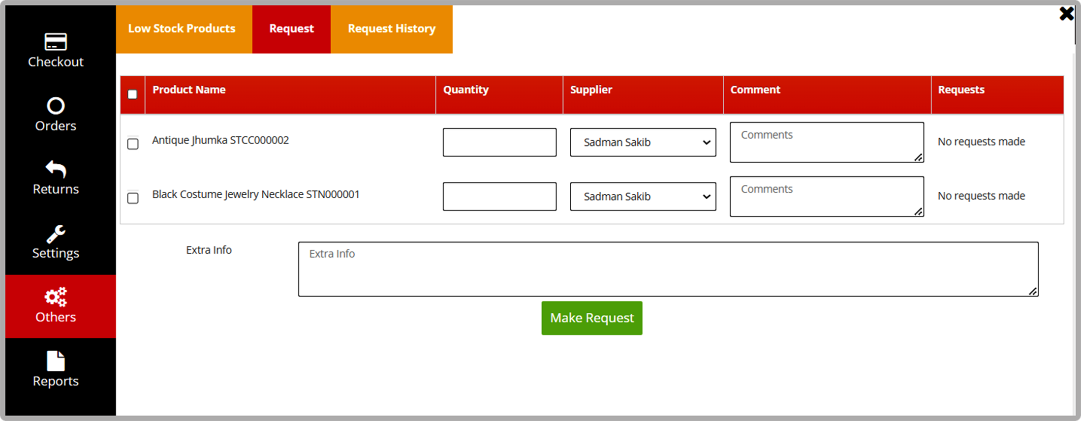Click the Extra Info label
This screenshot has width=1081, height=421.
(x=209, y=250)
